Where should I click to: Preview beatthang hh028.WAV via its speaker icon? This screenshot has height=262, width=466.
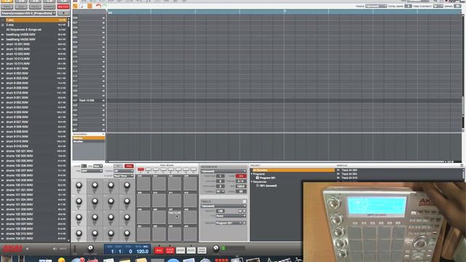(3, 34)
